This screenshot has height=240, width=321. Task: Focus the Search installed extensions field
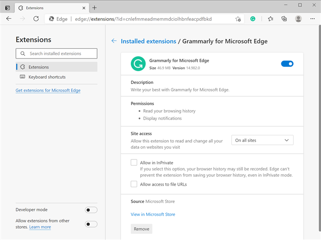56,53
